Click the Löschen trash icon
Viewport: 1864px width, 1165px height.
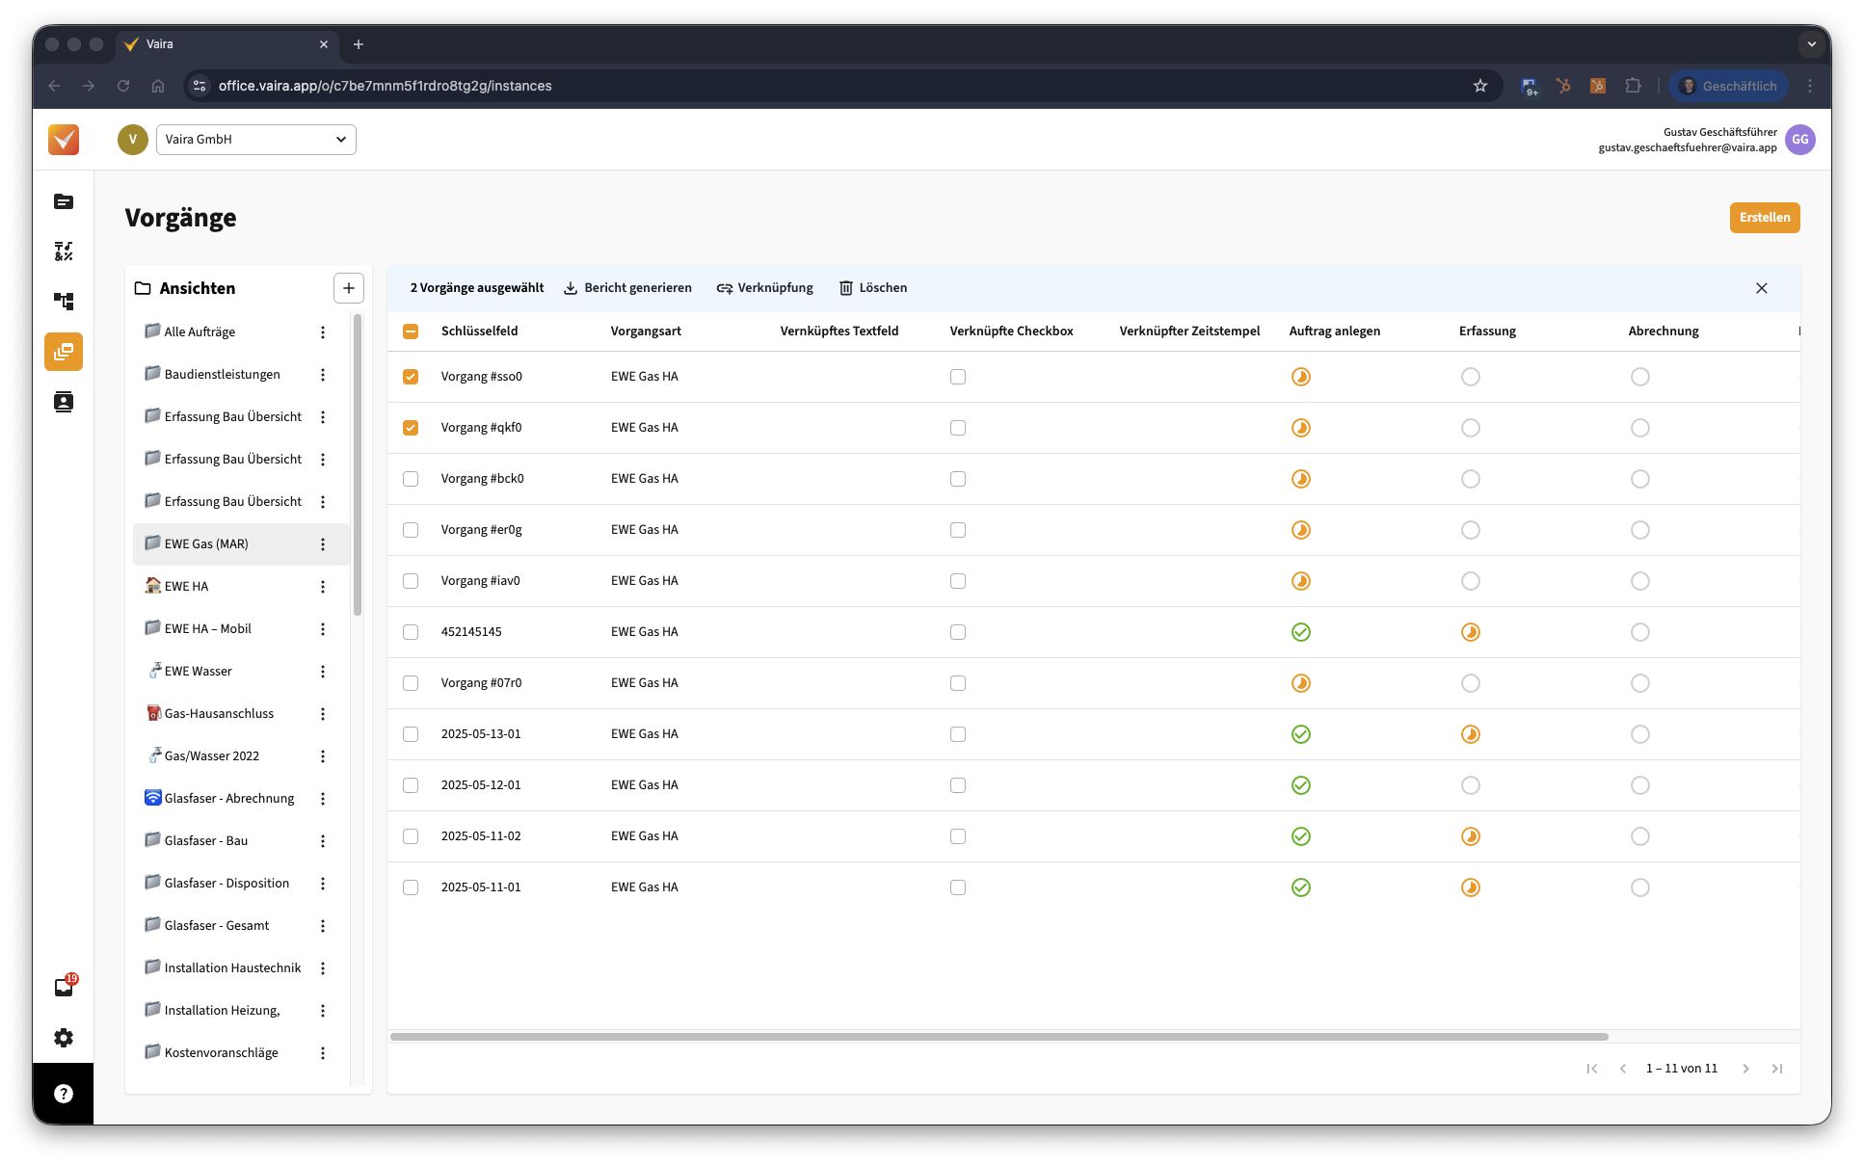pyautogui.click(x=846, y=288)
